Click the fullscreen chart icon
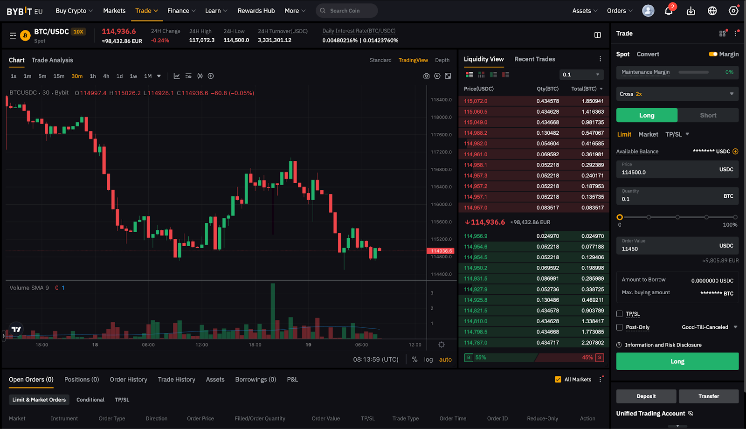The height and width of the screenshot is (429, 746). tap(448, 76)
